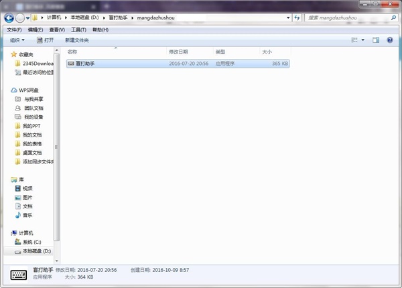Expand the view options dropdown arrow
This screenshot has height=288, width=402.
[x=362, y=40]
